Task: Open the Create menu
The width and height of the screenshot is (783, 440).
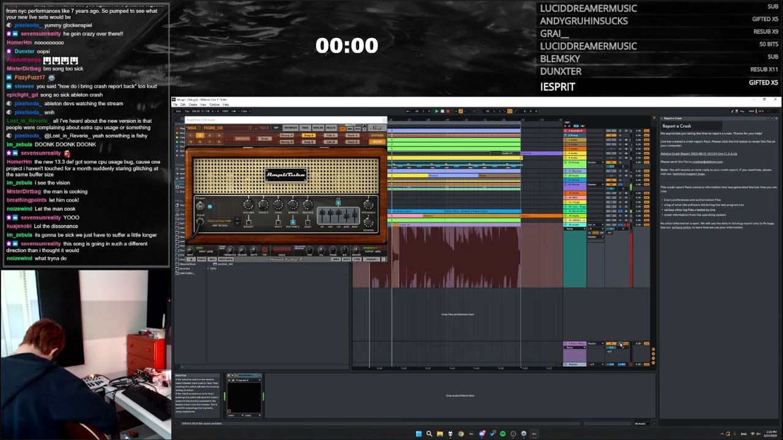Action: coord(193,105)
